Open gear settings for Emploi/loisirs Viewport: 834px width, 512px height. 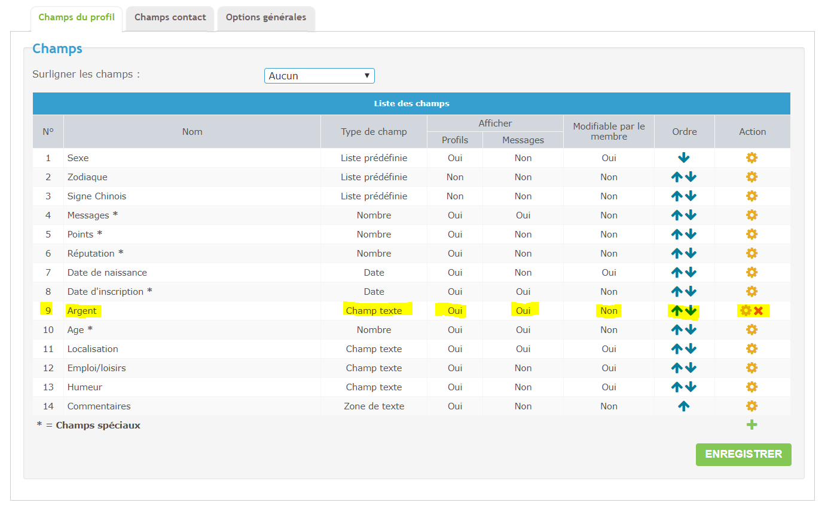752,368
